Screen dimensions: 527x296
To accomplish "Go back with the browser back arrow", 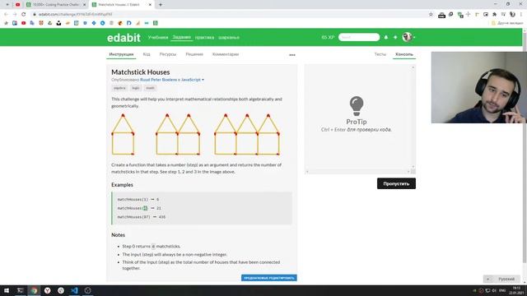I will [x=6, y=15].
